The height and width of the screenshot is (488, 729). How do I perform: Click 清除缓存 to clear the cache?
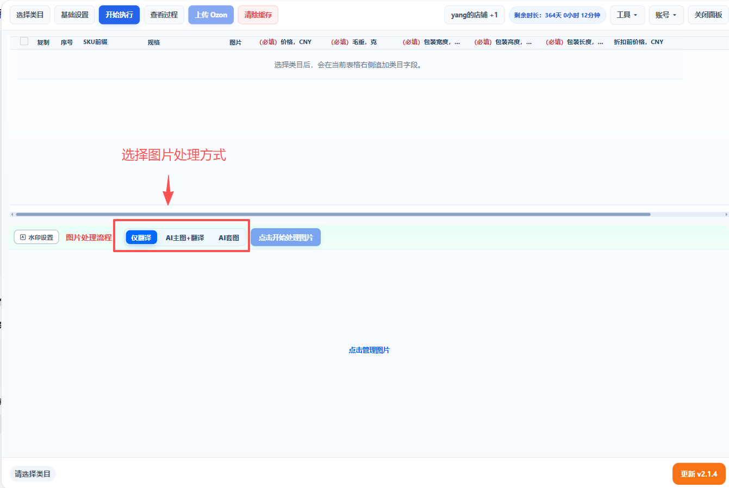tap(258, 15)
